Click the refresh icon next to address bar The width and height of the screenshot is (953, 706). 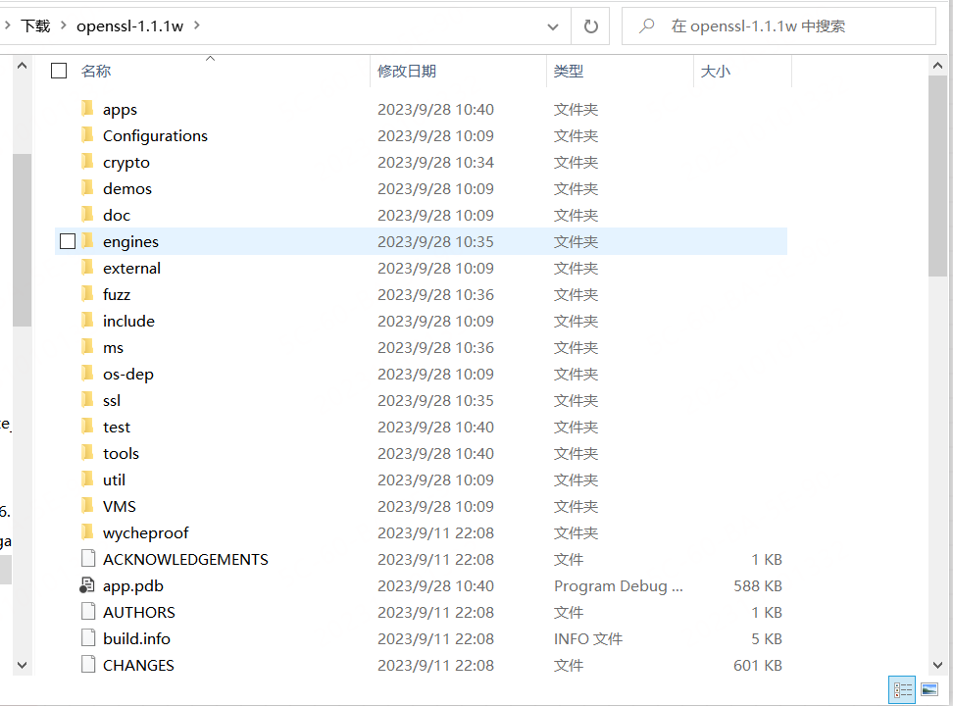(x=590, y=26)
